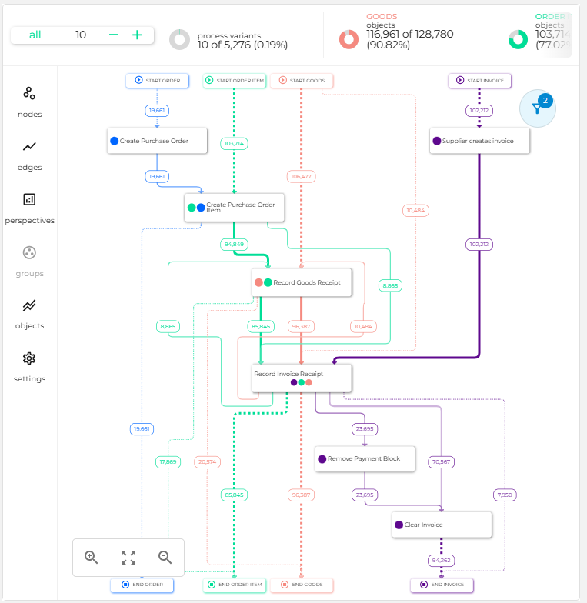This screenshot has width=587, height=603.
Task: Select all process variants
Action: [x=35, y=35]
